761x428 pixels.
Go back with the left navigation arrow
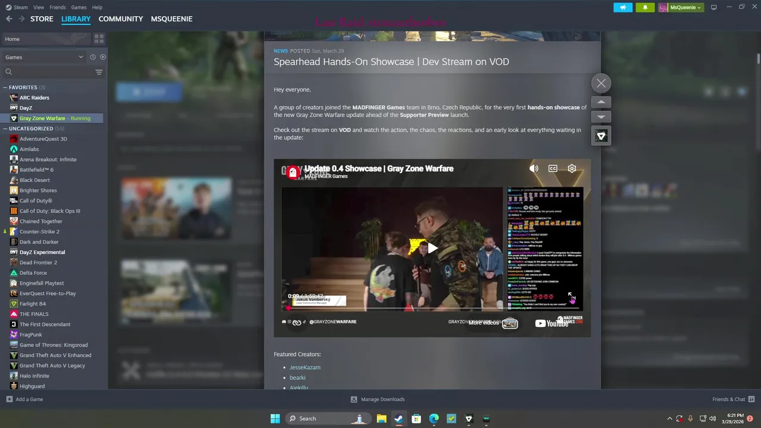coord(9,19)
